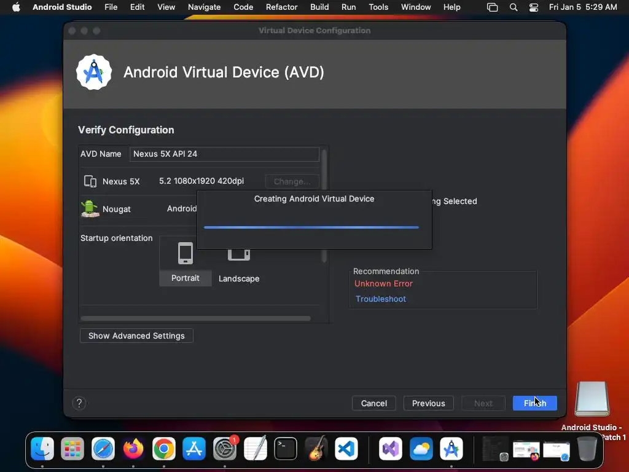Click Show Advanced Settings
629x472 pixels.
[136, 336]
